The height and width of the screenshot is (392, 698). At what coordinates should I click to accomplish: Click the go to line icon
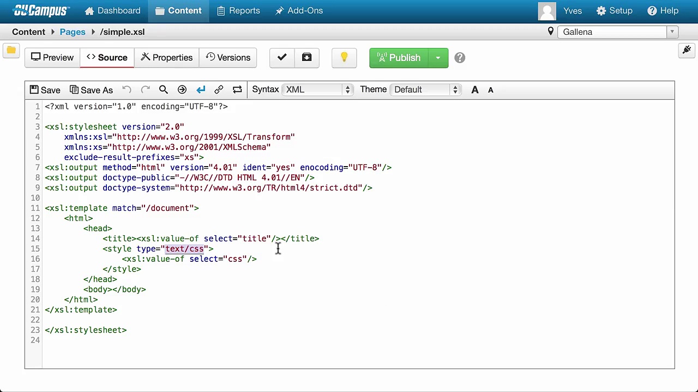(182, 90)
